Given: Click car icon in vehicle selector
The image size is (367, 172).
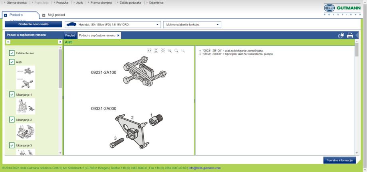Looking at the screenshot, I should (71, 24).
